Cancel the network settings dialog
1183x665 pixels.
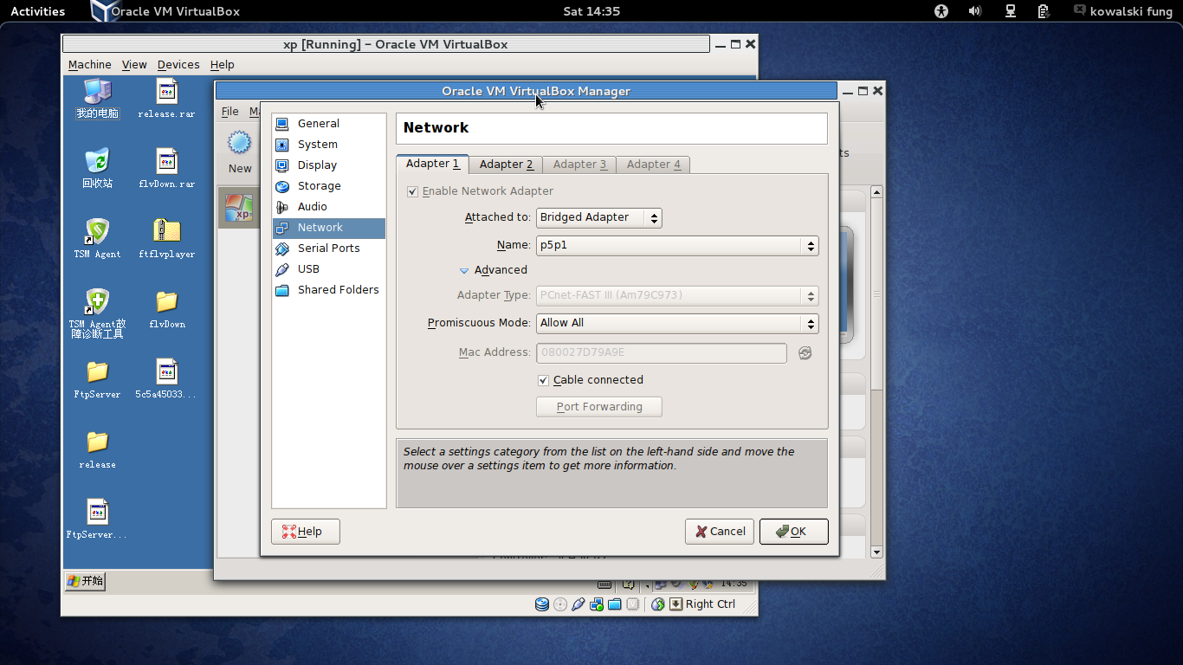(720, 532)
